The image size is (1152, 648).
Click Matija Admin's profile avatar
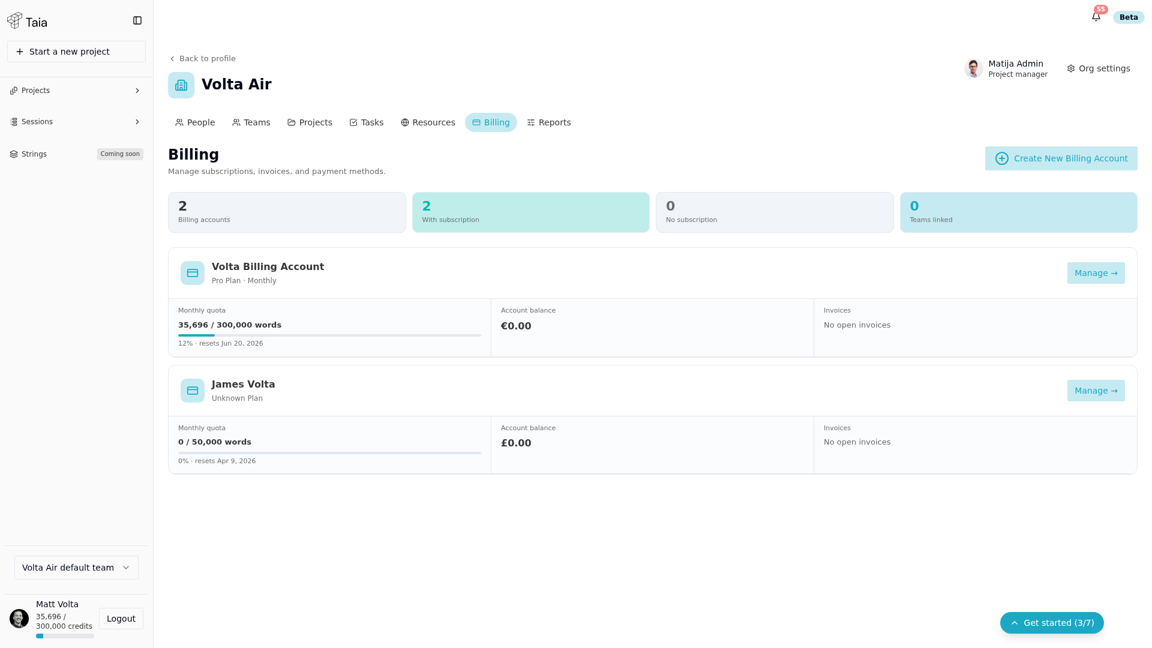[973, 68]
